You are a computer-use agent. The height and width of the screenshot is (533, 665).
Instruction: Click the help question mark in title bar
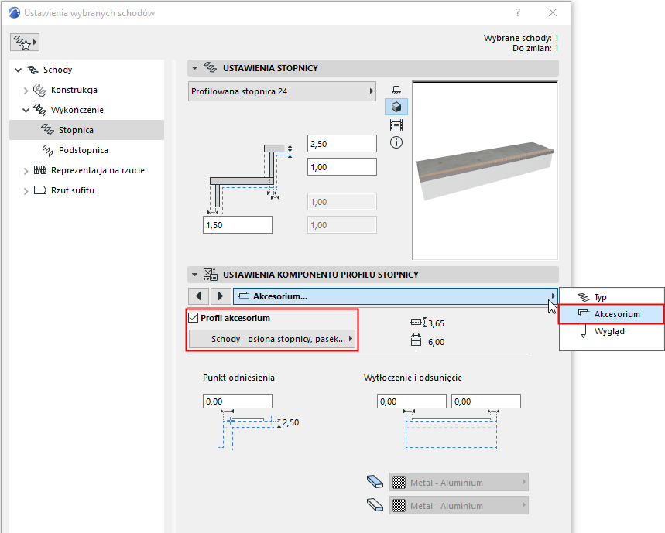[518, 12]
